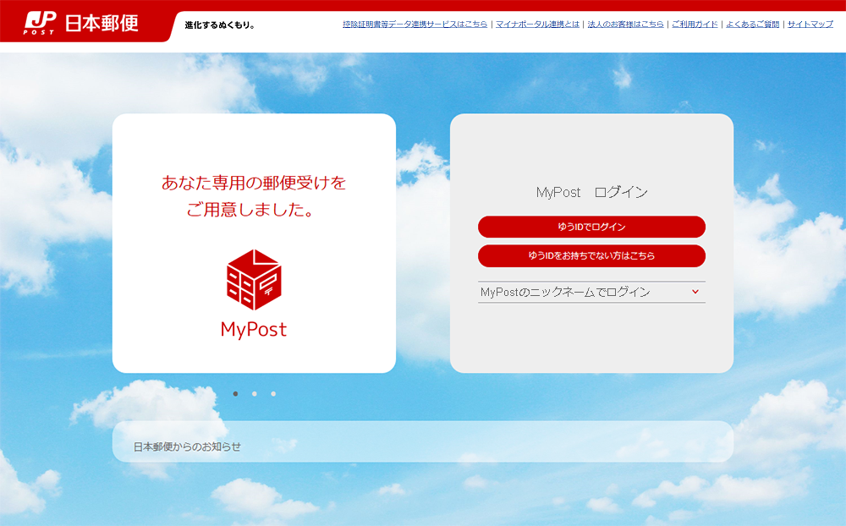Click the red chevron beside ニックネームでログイン
The image size is (846, 526).
(695, 292)
